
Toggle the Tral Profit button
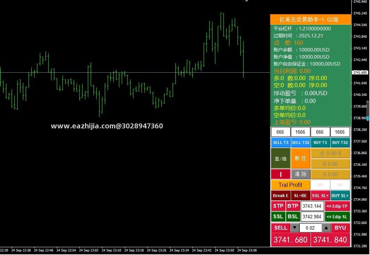pyautogui.click(x=290, y=185)
